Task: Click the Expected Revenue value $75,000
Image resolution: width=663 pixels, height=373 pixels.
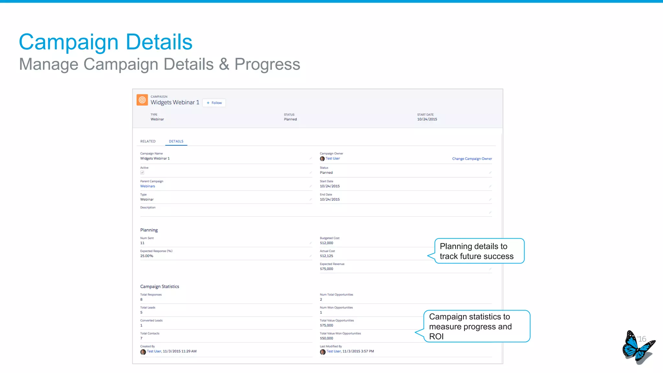Action: coord(326,269)
